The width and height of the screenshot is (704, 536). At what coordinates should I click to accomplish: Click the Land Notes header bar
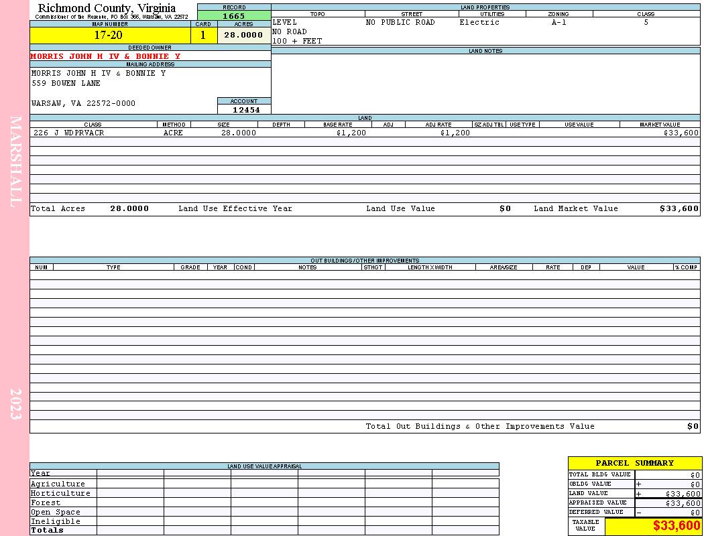click(486, 51)
